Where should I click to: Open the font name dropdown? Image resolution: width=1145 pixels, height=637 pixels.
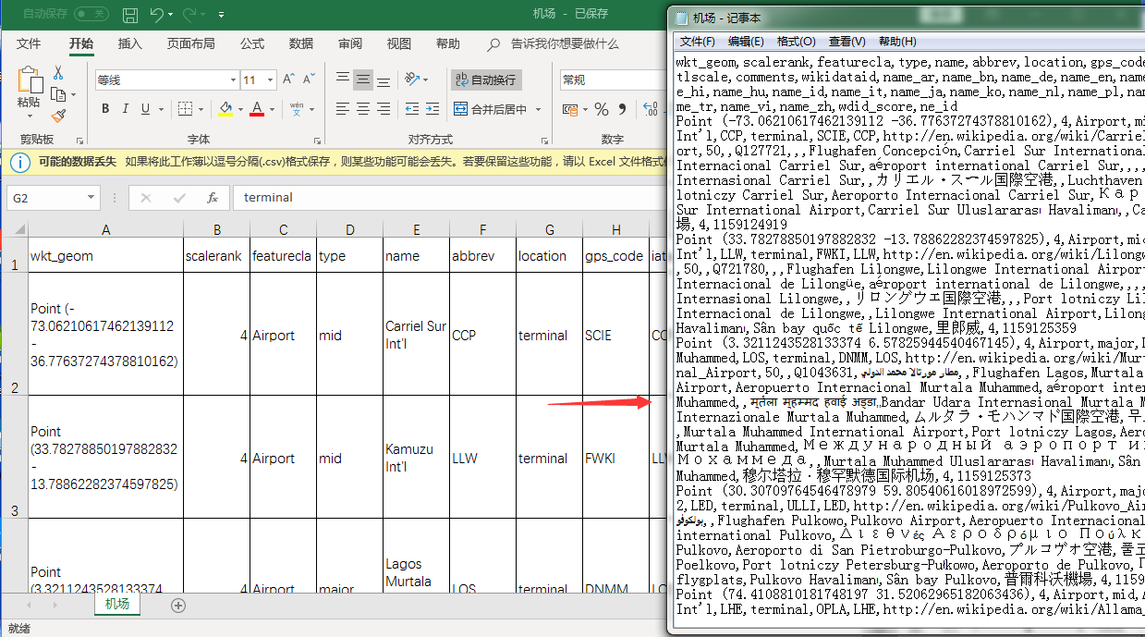(x=231, y=80)
